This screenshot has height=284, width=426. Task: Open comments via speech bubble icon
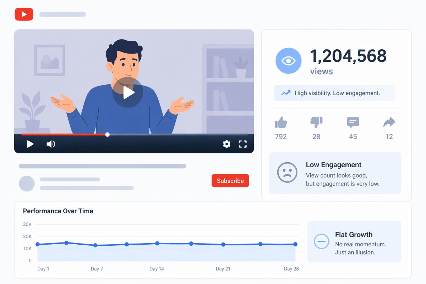pyautogui.click(x=353, y=122)
